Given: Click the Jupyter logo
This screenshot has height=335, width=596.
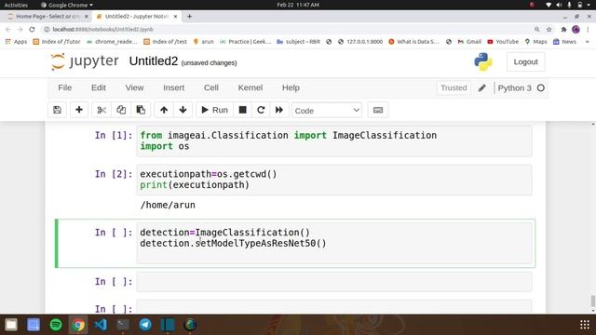Looking at the screenshot, I should pos(85,61).
